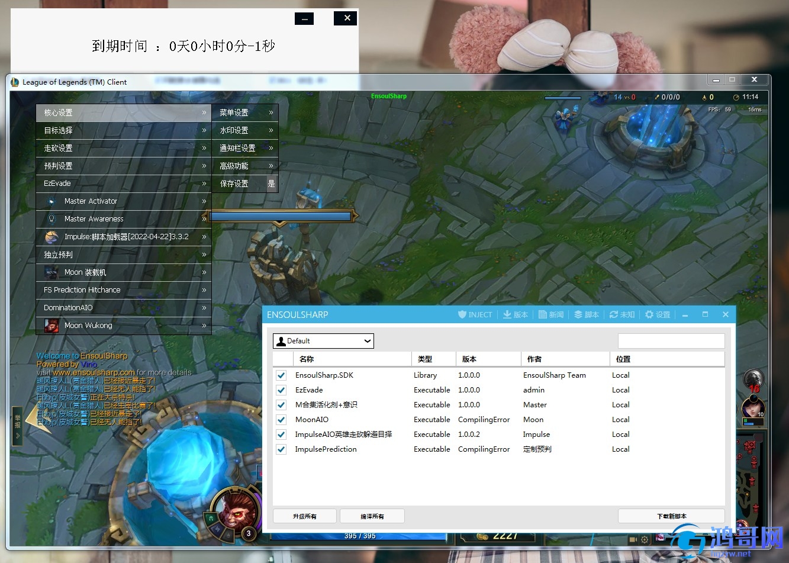
Task: Click the Moon 装载机 icon
Action: click(51, 272)
